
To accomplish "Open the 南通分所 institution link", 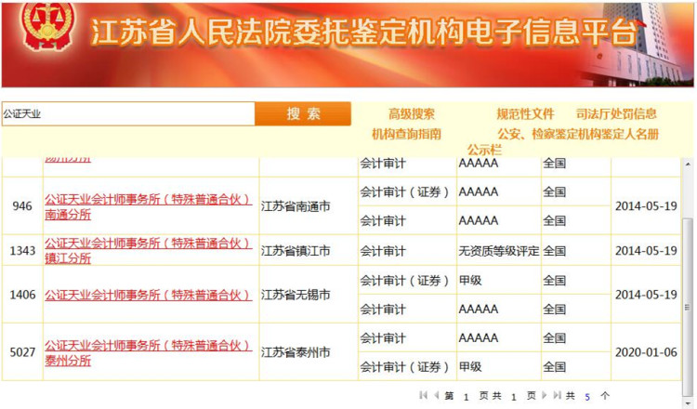I will click(x=148, y=206).
